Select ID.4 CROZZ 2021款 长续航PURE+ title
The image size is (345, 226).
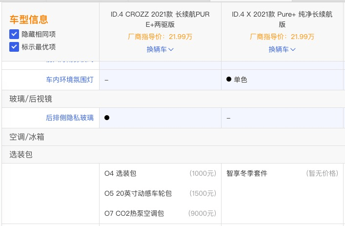(160, 19)
